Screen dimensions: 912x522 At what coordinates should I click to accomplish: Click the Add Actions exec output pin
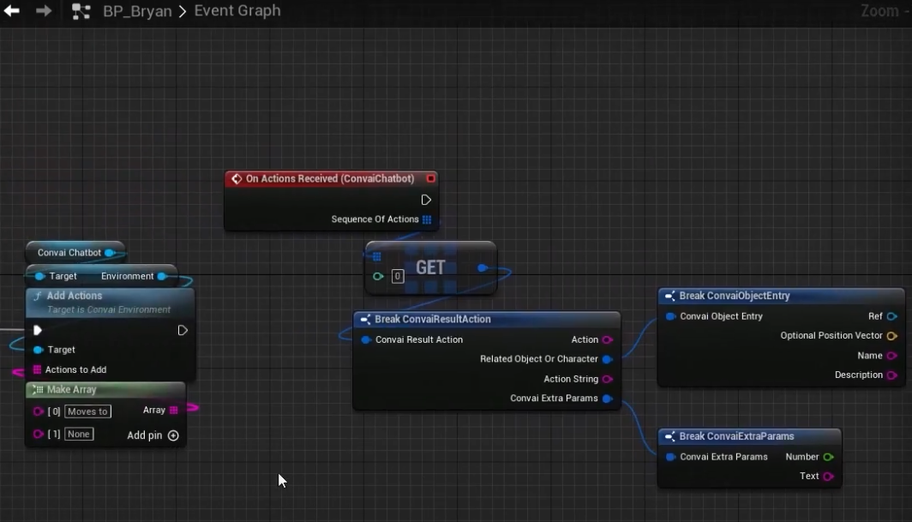click(x=182, y=331)
